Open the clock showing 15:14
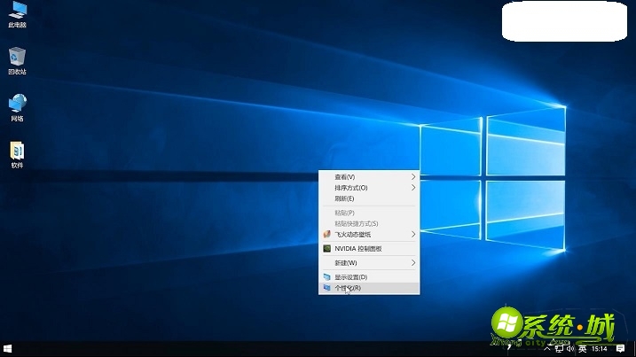 pos(599,349)
